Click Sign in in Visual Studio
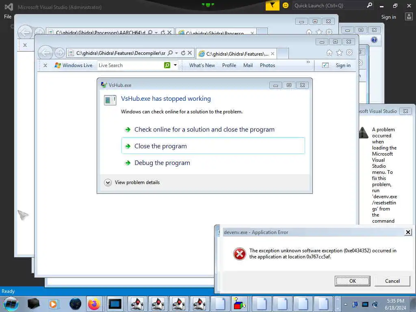416x312 pixels. (x=388, y=17)
